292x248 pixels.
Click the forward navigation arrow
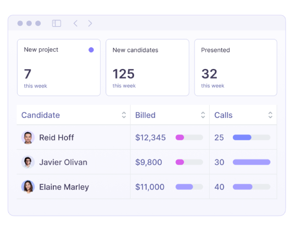coord(90,23)
